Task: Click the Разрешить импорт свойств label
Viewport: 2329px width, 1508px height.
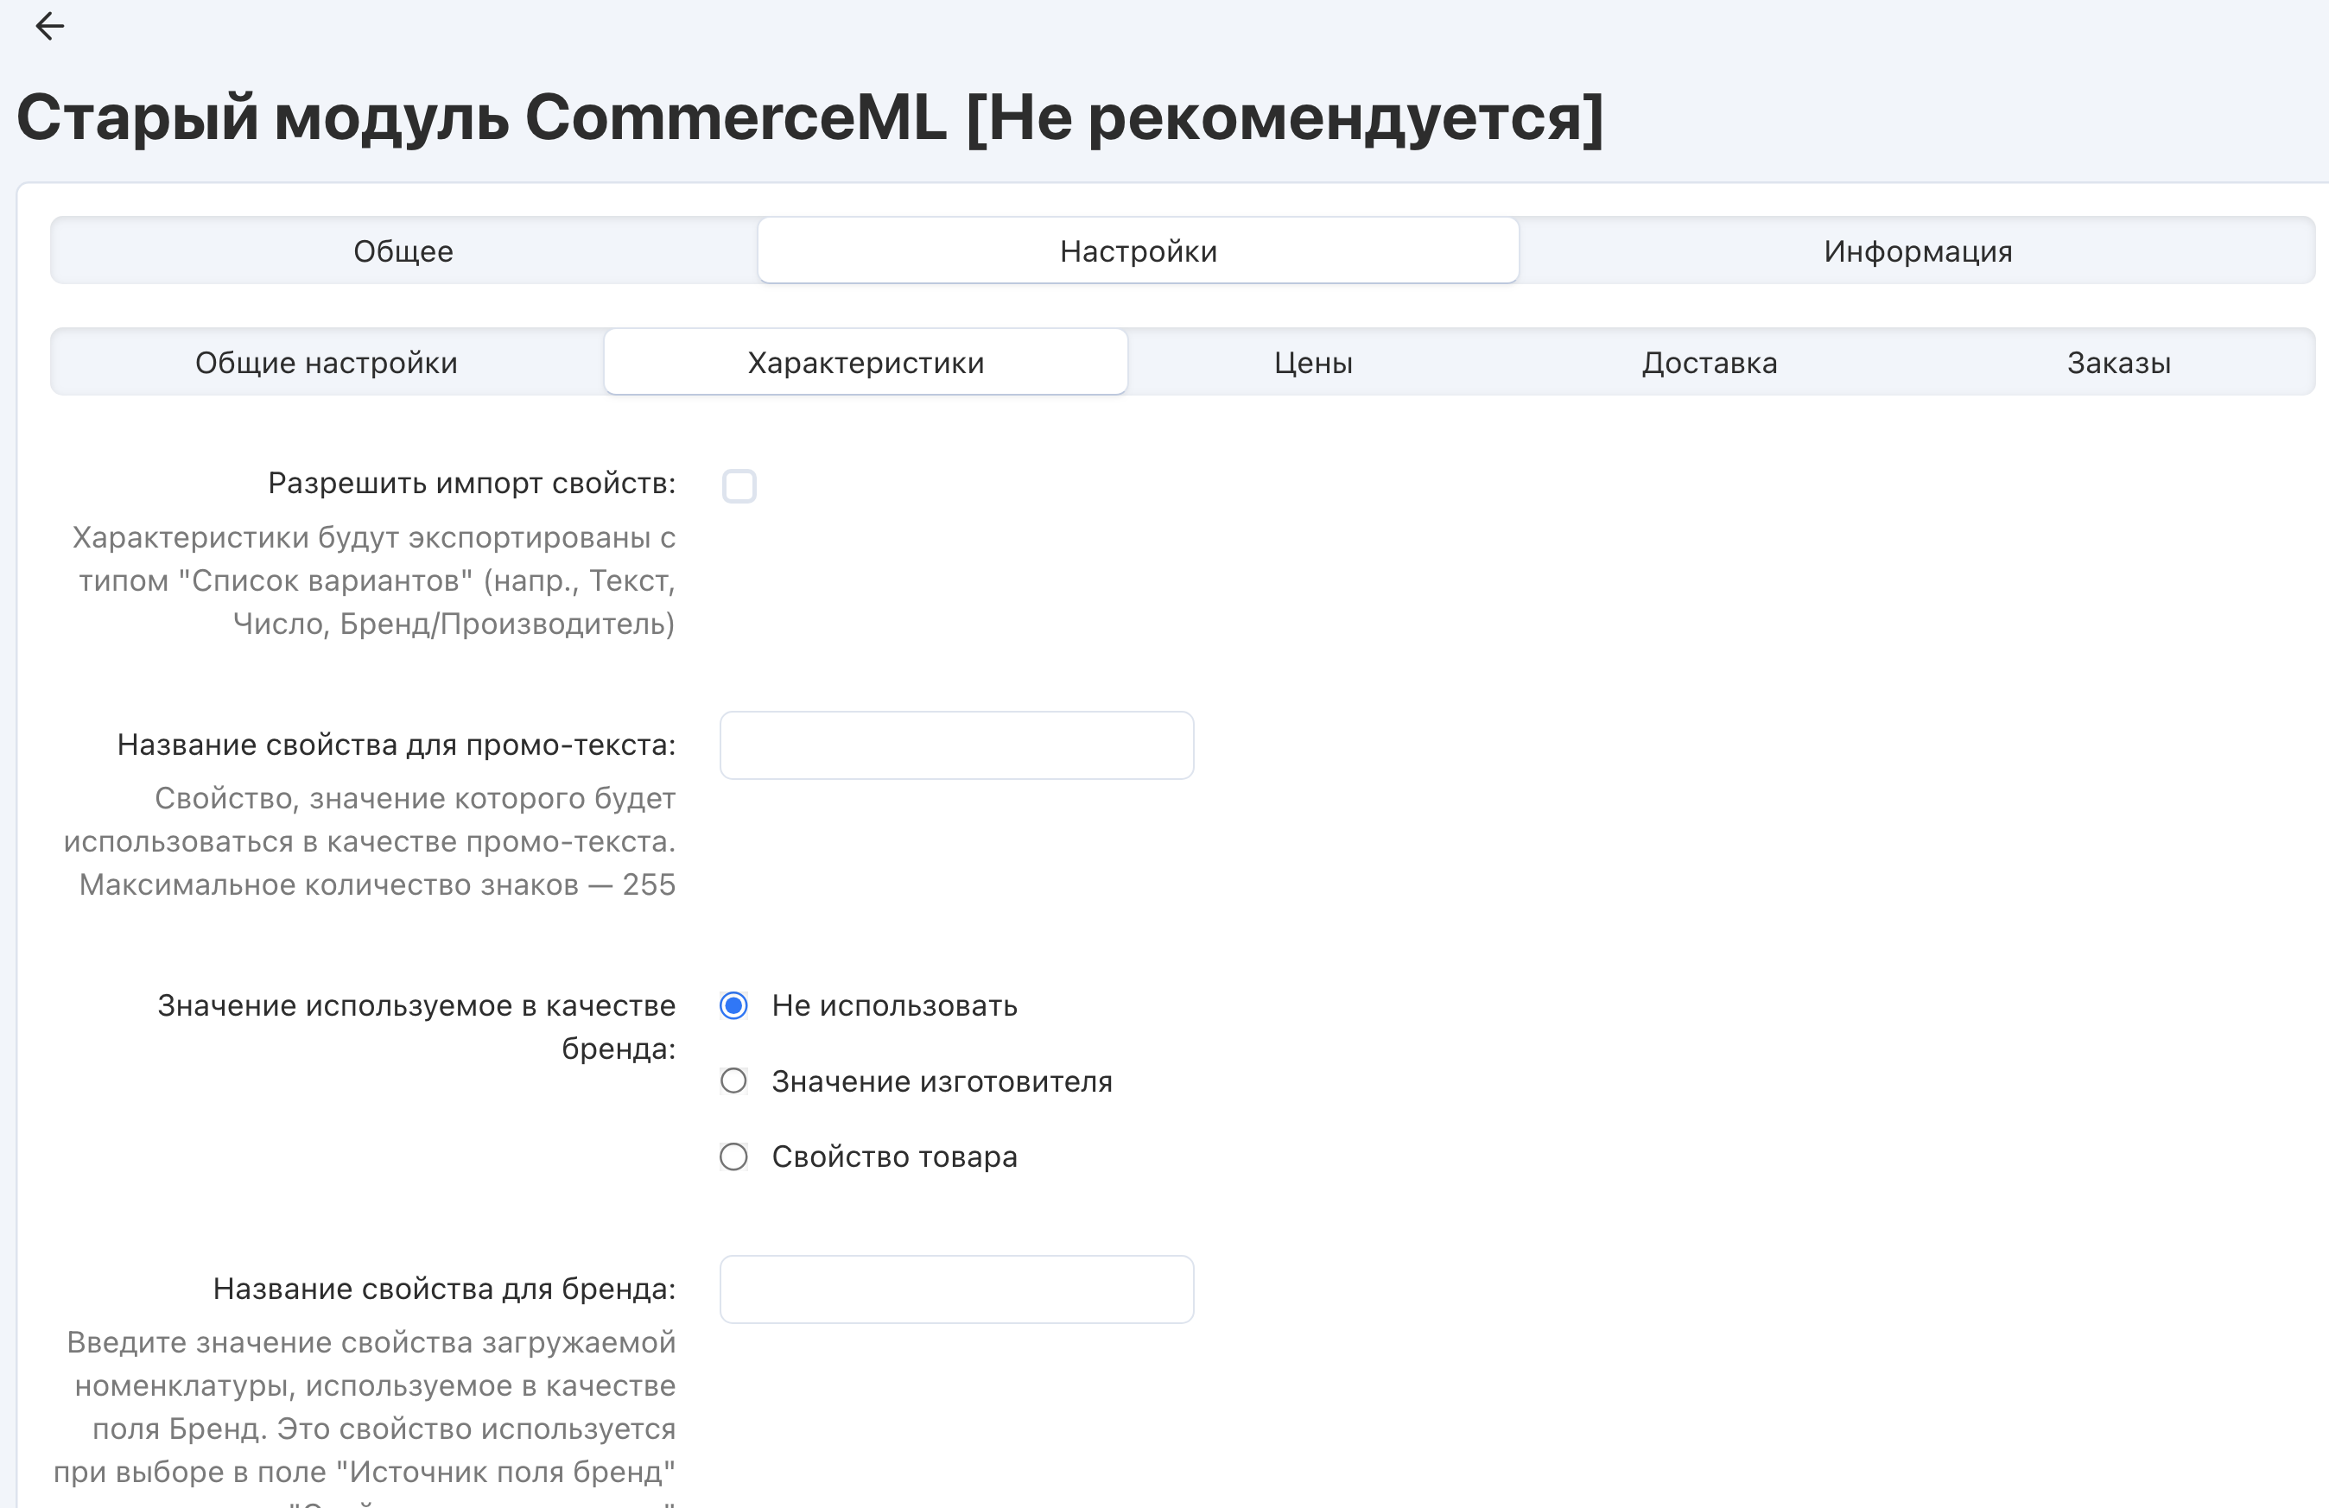Action: click(x=472, y=484)
